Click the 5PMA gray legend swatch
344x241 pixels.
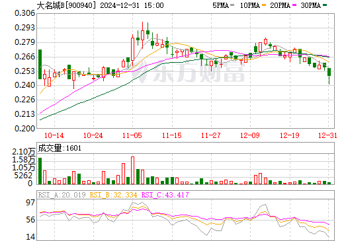coord(232,5)
